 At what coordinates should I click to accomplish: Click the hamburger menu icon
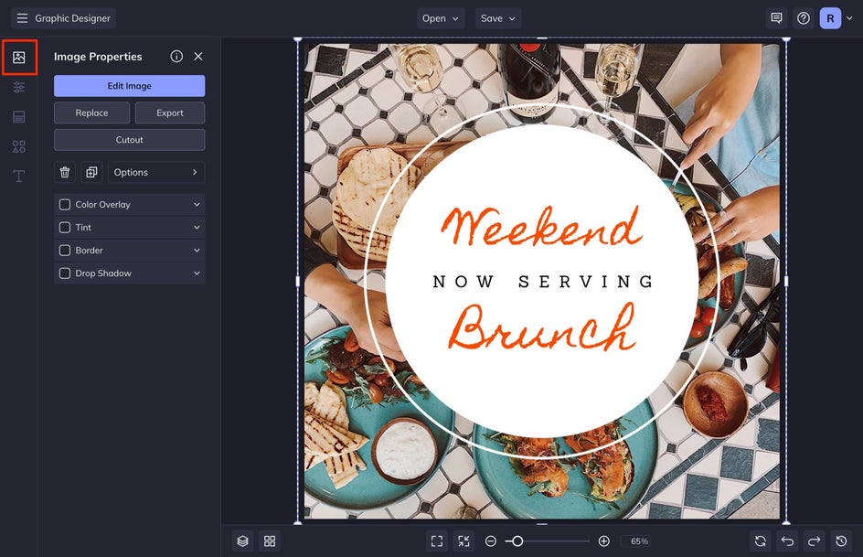click(x=22, y=18)
